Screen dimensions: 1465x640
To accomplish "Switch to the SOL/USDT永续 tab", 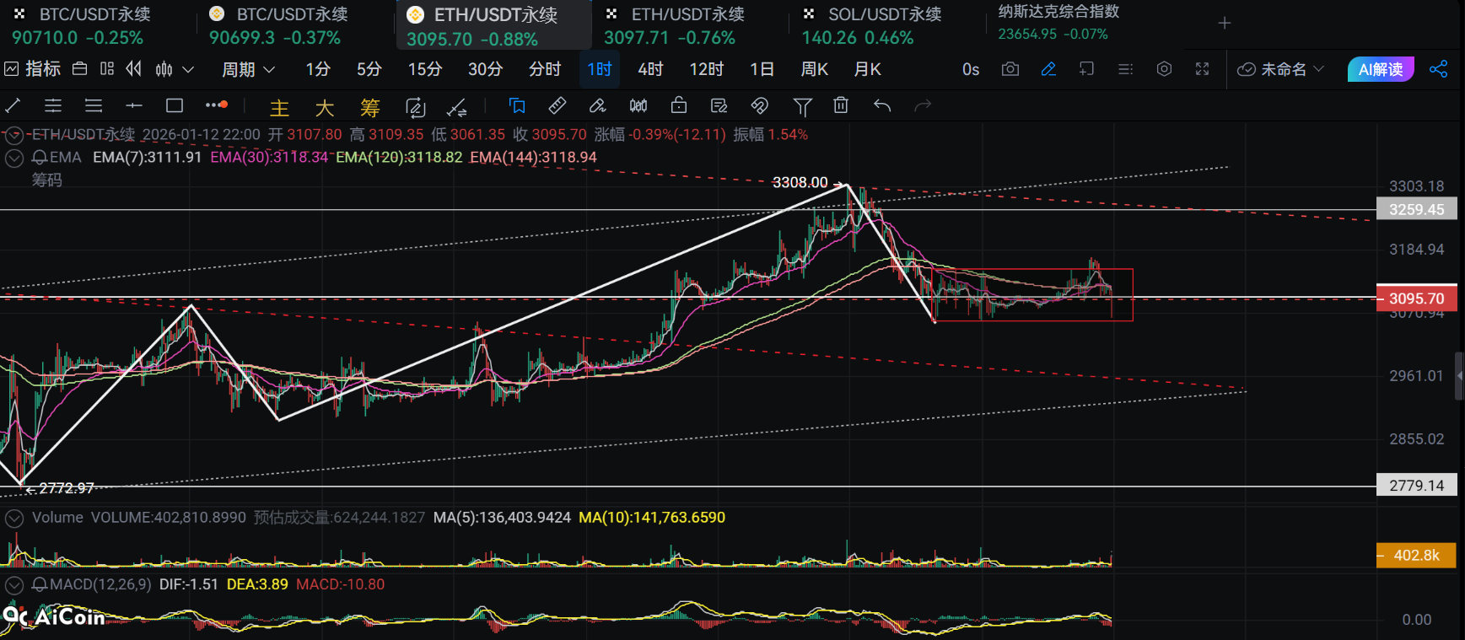I will point(872,25).
